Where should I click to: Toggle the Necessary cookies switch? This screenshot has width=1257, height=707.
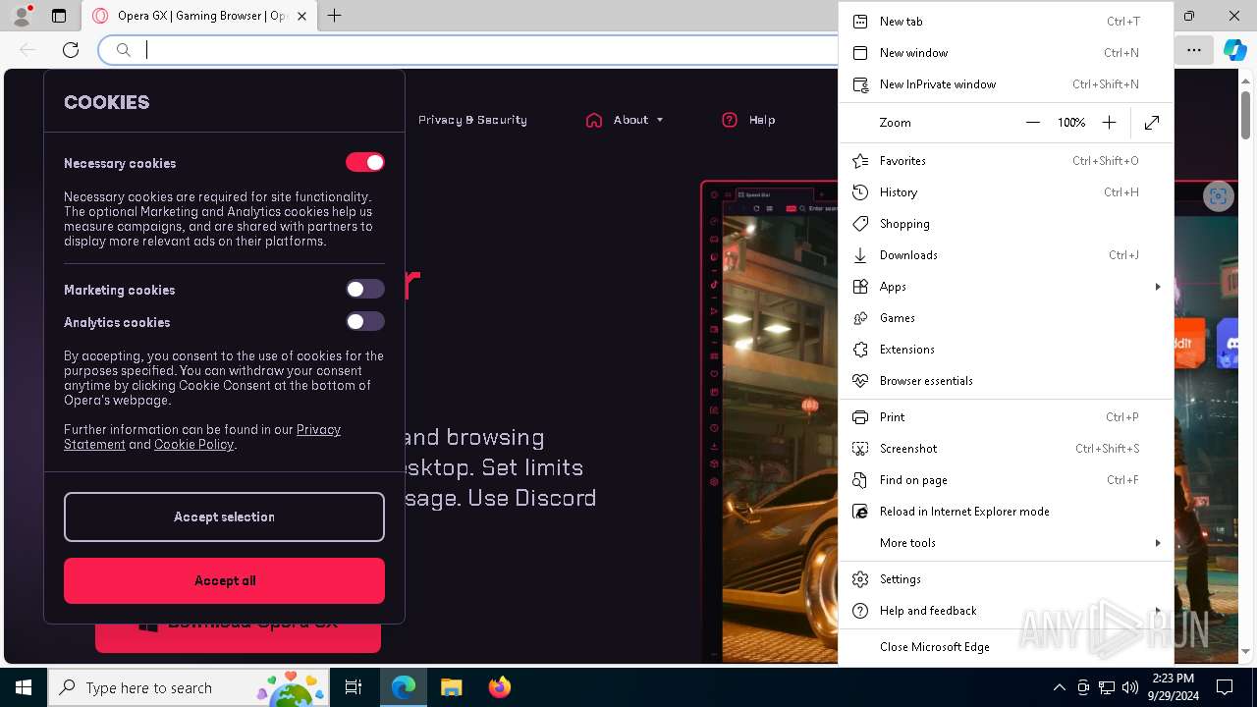364,163
